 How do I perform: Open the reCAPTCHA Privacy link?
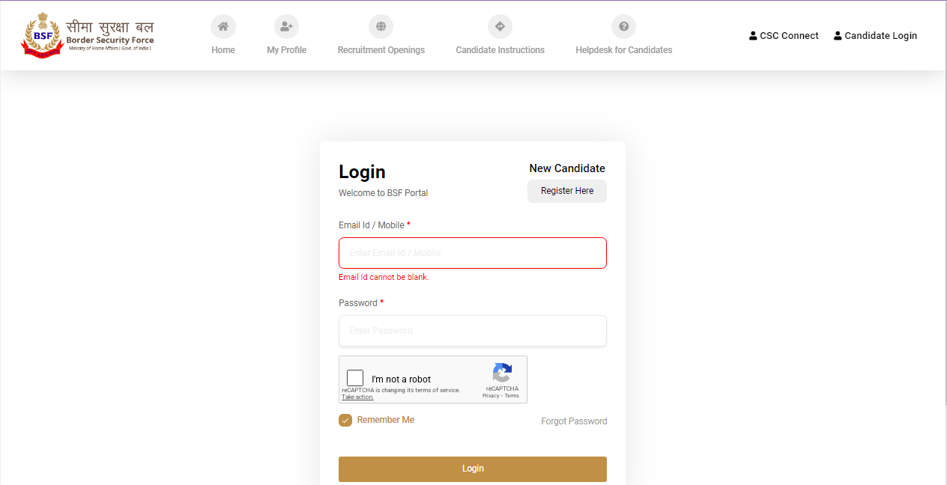pyautogui.click(x=491, y=395)
